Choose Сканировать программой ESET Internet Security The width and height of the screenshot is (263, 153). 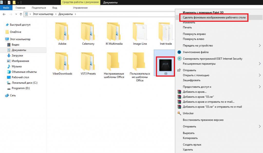coord(212,59)
